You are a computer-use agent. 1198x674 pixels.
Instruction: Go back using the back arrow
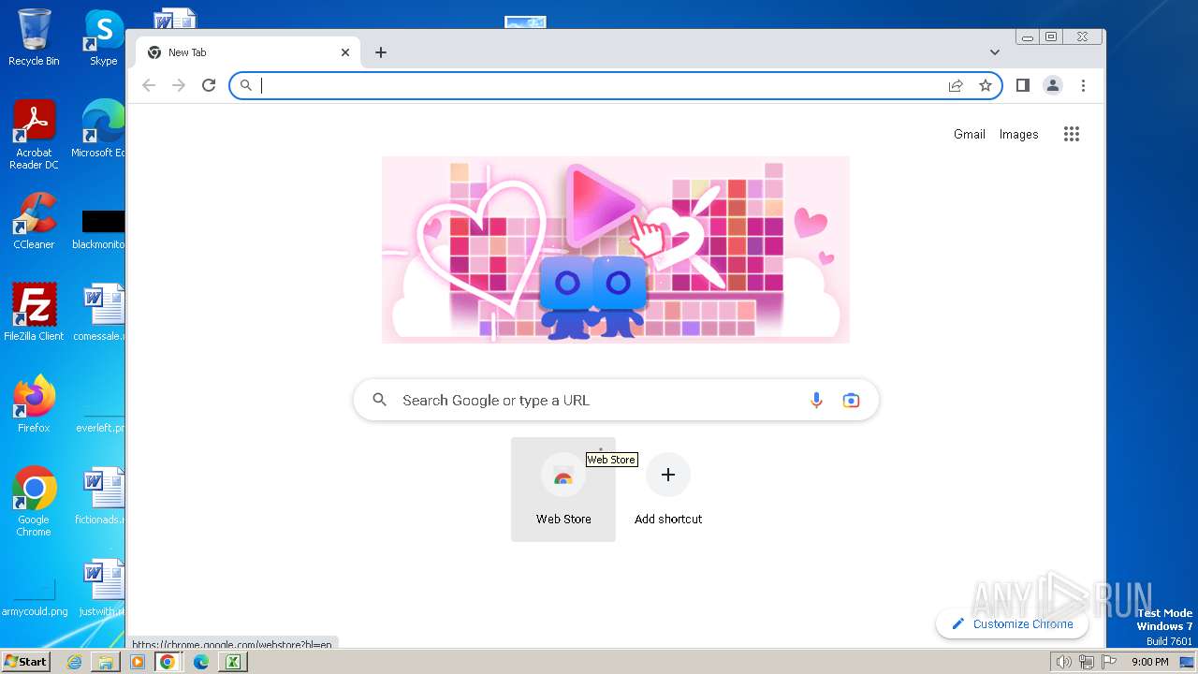coord(149,85)
